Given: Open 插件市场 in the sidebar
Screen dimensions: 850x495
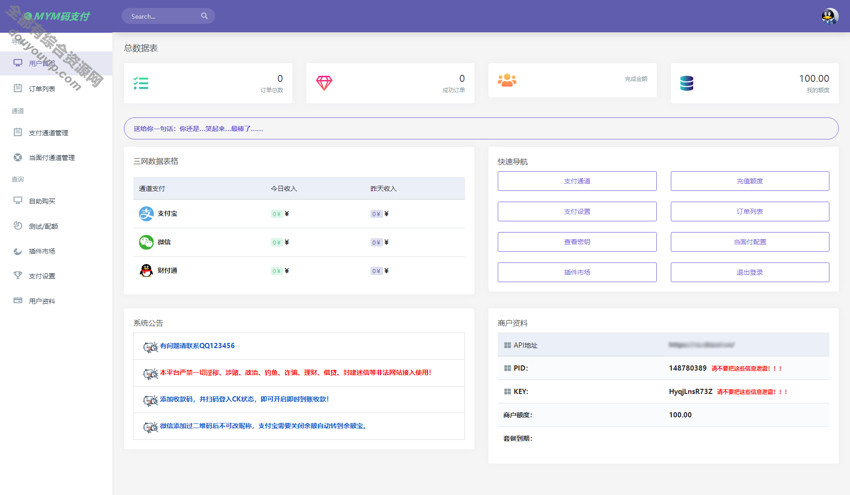Looking at the screenshot, I should coord(56,251).
